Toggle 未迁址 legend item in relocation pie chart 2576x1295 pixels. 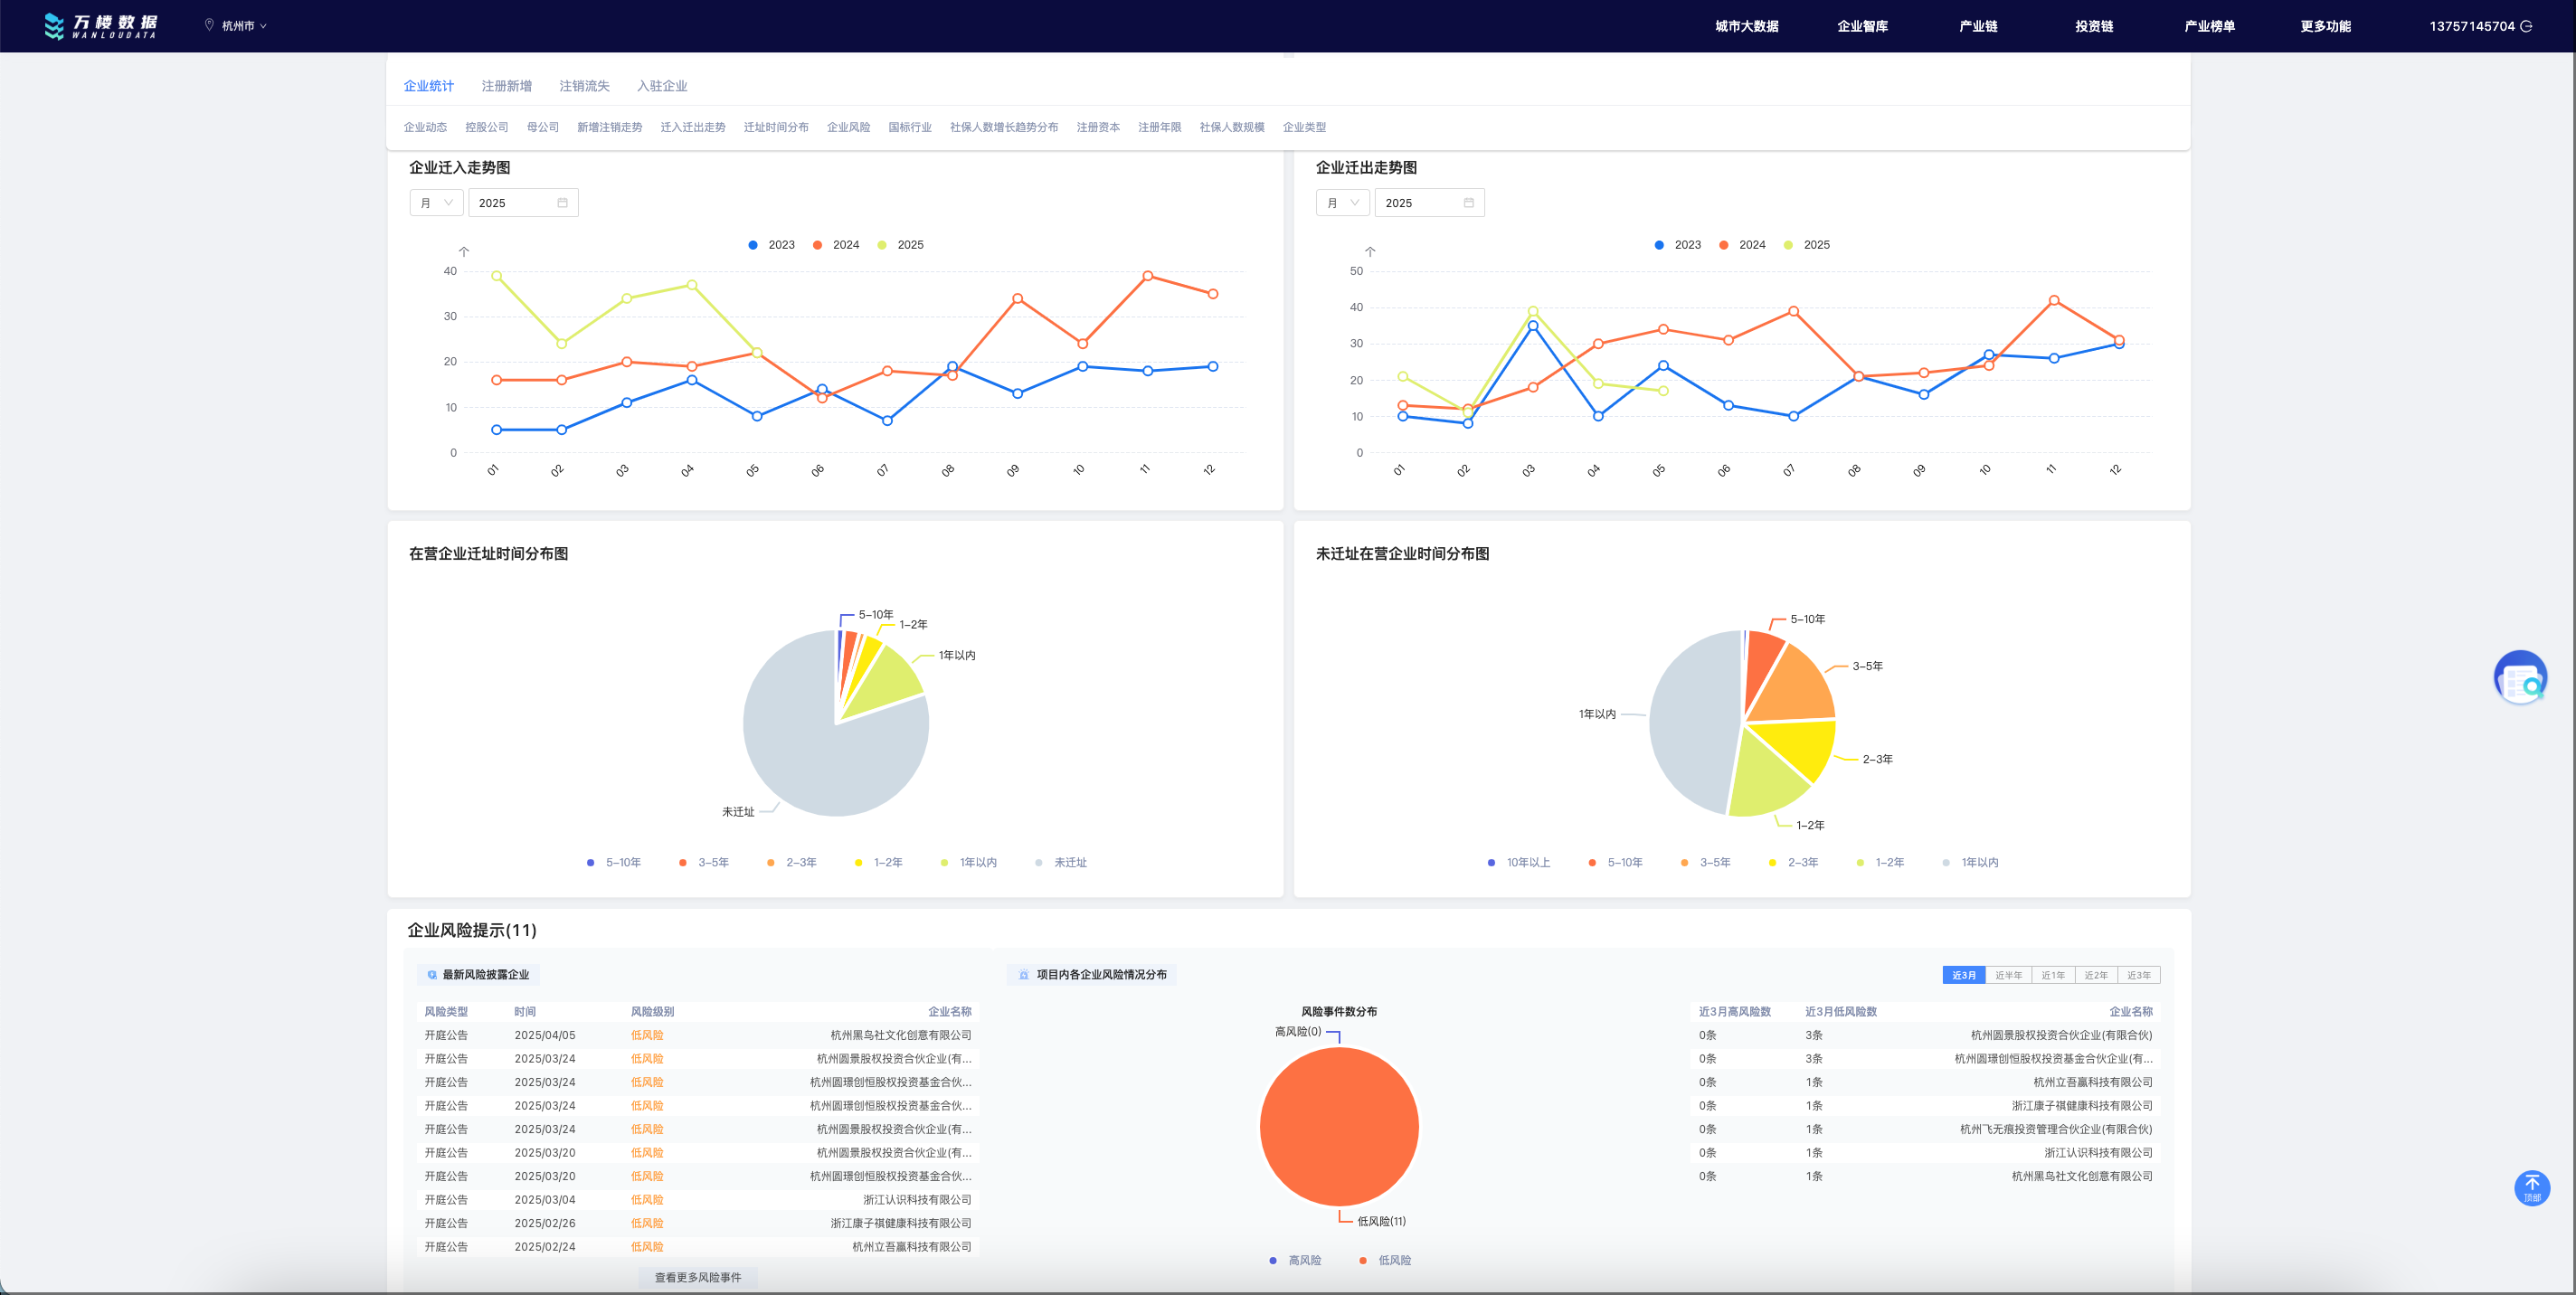coord(1060,862)
